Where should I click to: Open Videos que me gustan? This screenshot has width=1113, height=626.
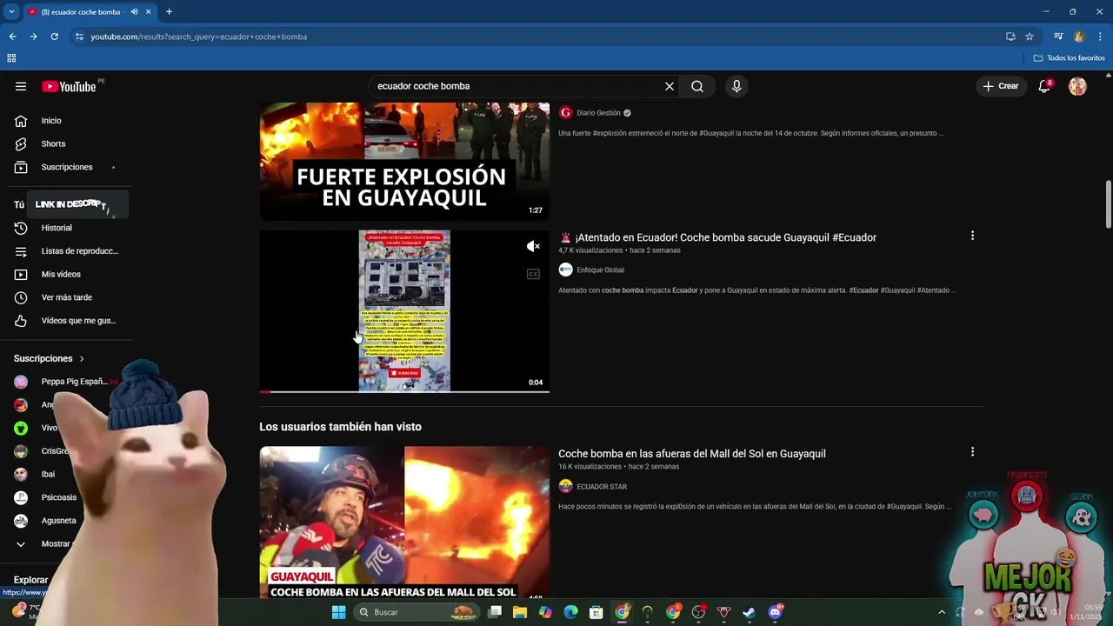coord(66,321)
